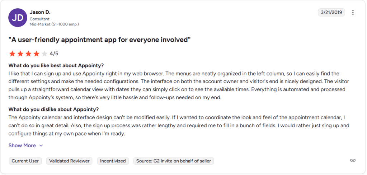Click the gray fifth rating star
Screen dimensions: 367x175
pos(44,54)
